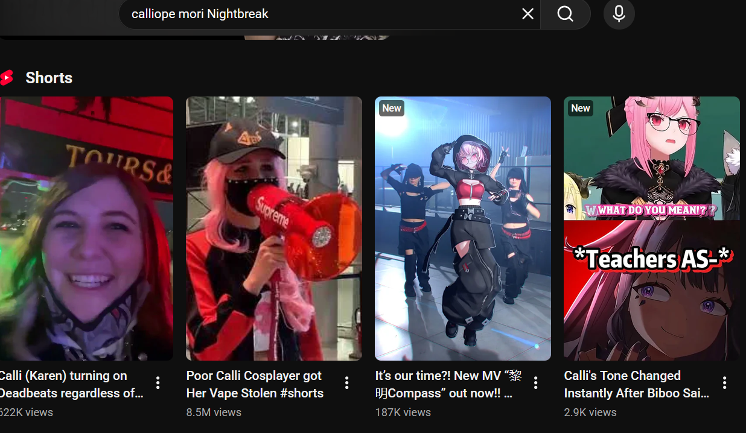The width and height of the screenshot is (746, 433).
Task: Click in the search field containing calliope mori Nightbreak
Action: point(320,13)
